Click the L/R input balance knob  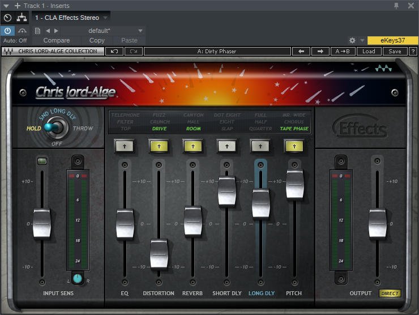(x=78, y=279)
